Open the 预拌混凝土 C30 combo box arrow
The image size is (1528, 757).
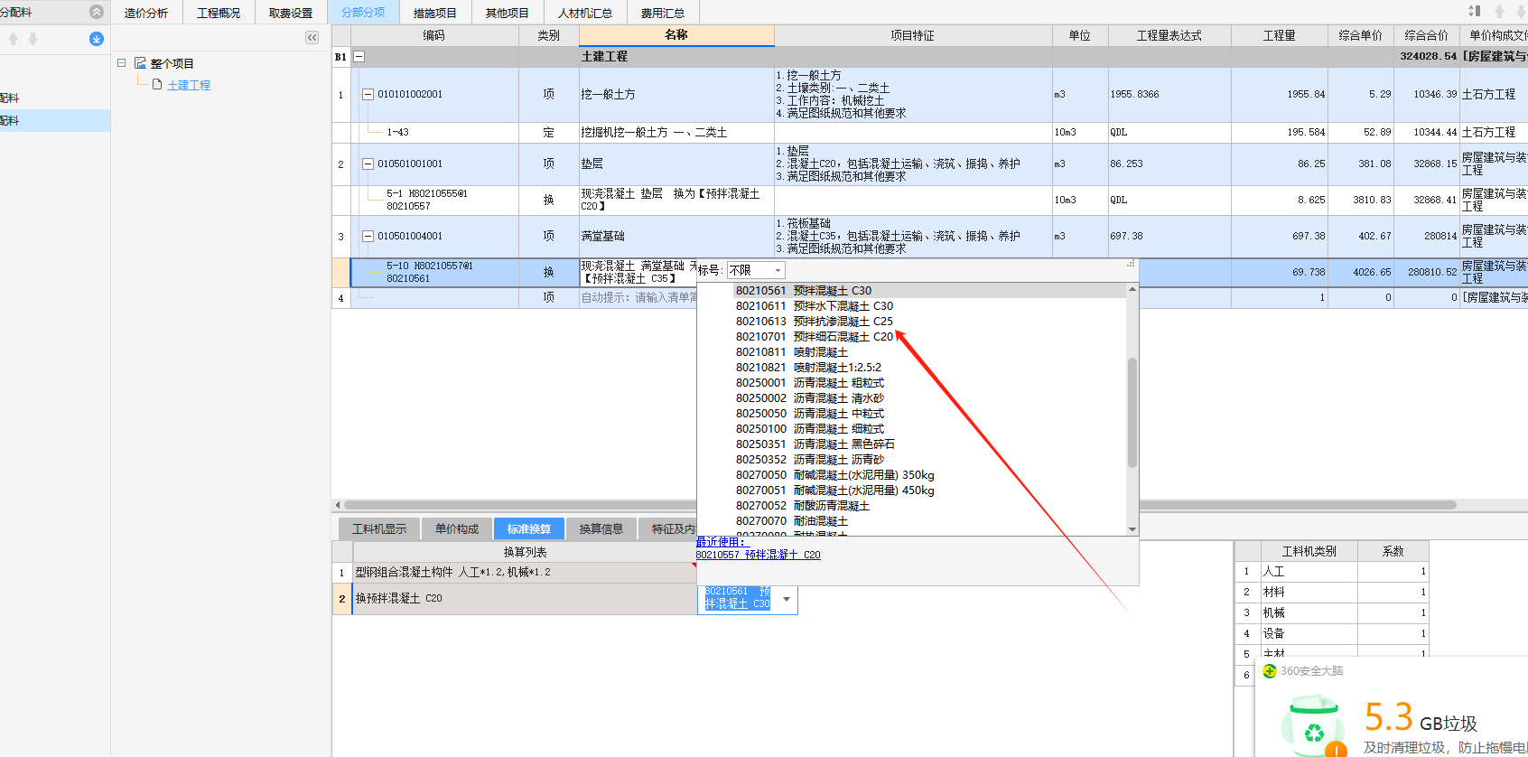click(x=787, y=599)
